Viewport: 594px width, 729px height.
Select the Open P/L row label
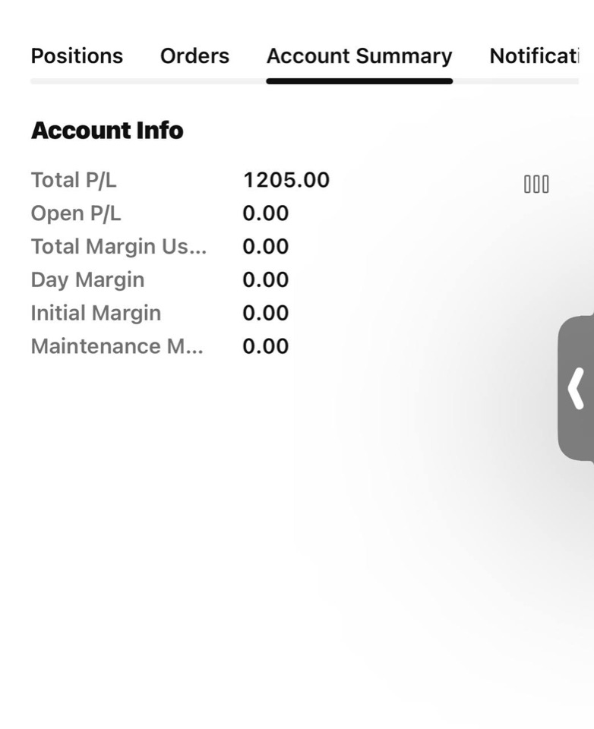[76, 214]
